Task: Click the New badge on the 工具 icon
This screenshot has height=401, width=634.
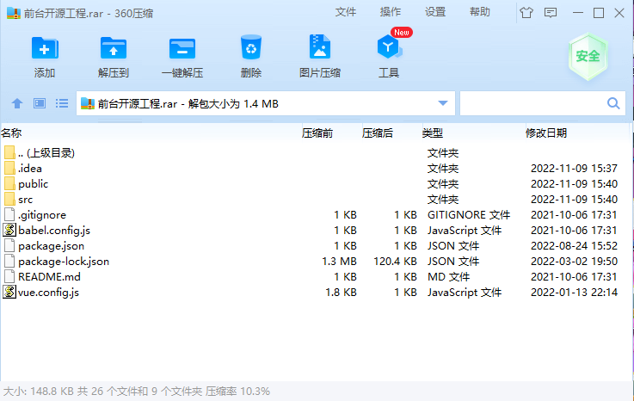Action: click(x=402, y=33)
